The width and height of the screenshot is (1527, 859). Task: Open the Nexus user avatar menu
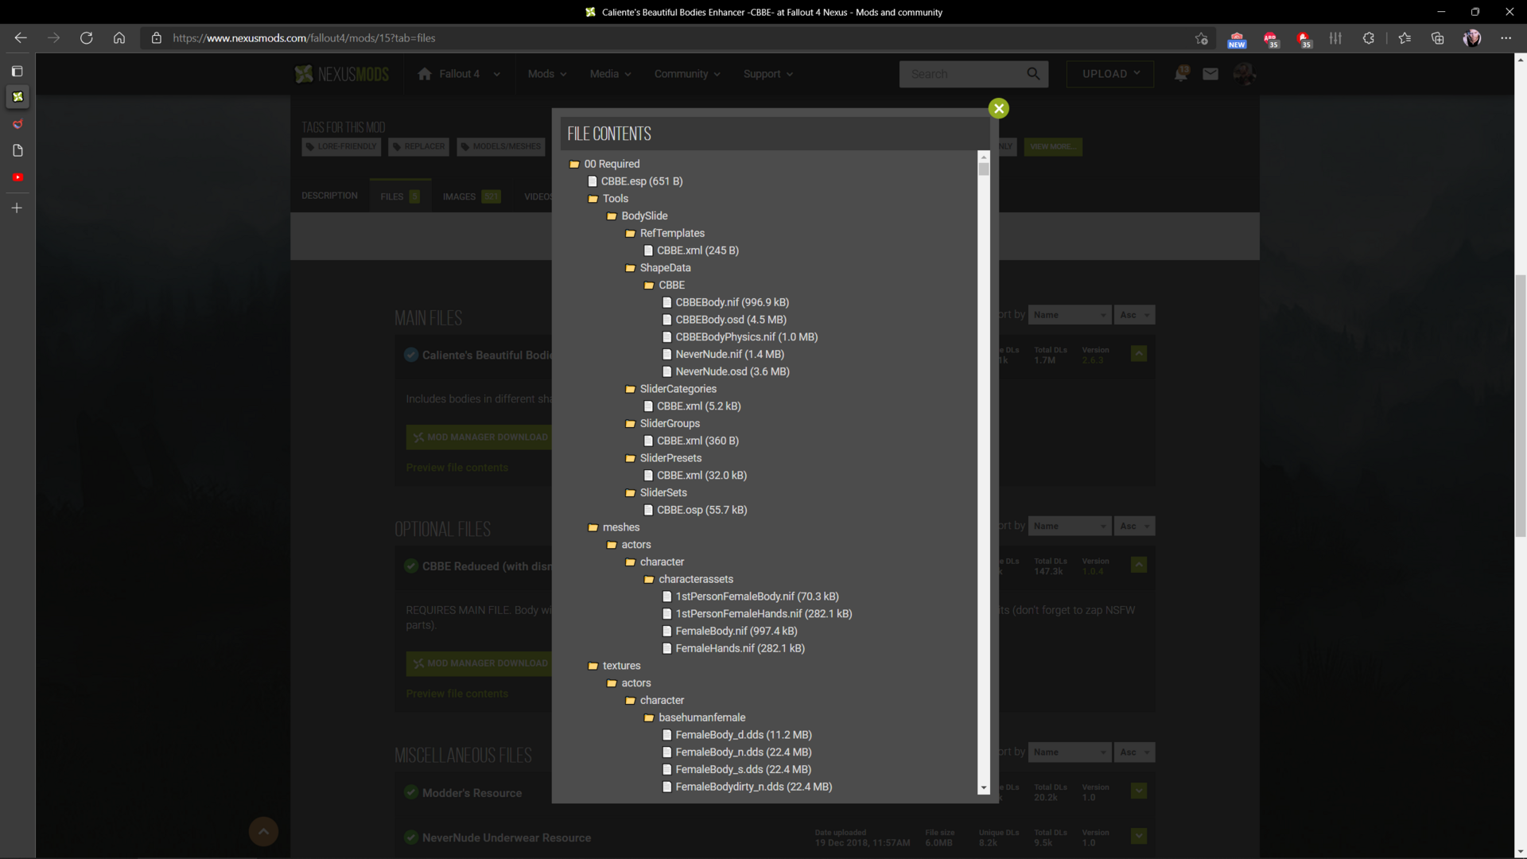click(1245, 74)
